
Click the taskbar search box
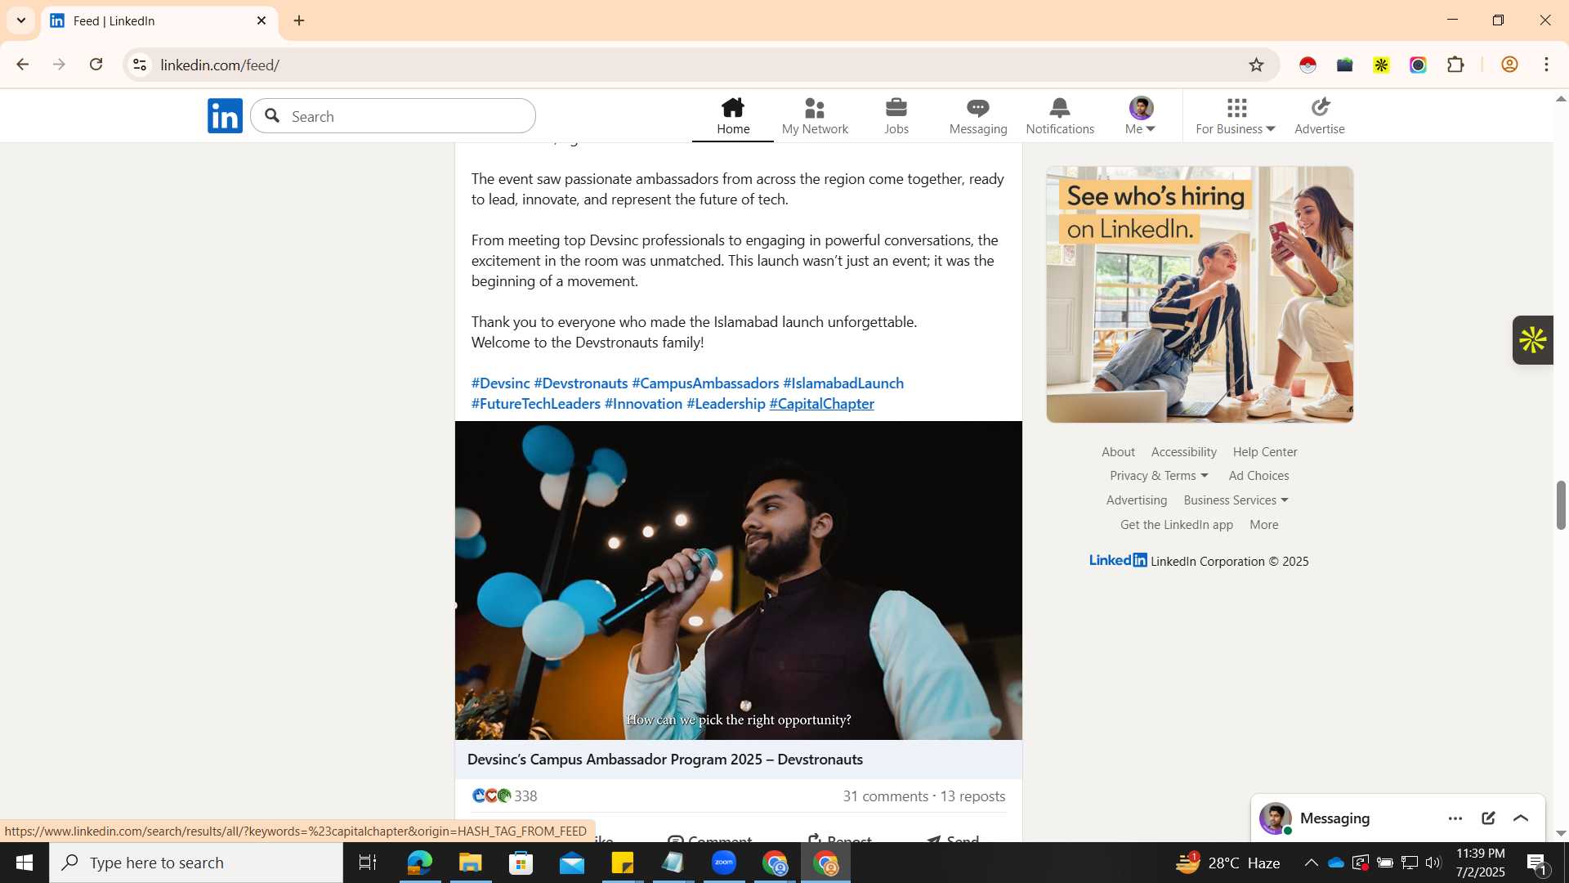point(196,863)
